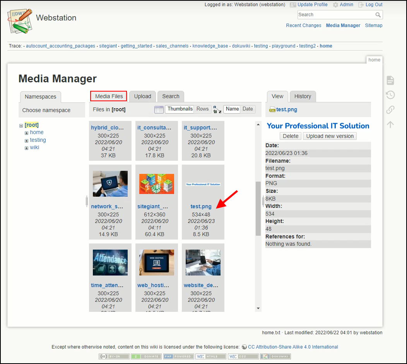Select the Thumbnails view option
The height and width of the screenshot is (364, 407).
[x=180, y=109]
